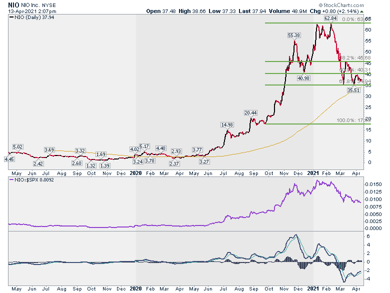Click the 50.0% Fibonacci retracement label
Viewport: 390px width, 293px height.
click(x=355, y=70)
